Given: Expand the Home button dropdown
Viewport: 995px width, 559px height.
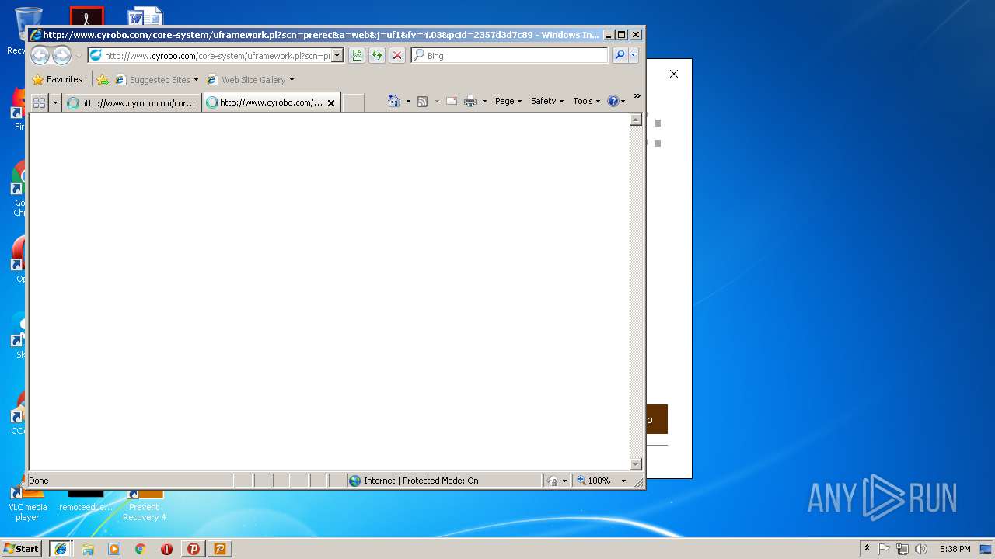Looking at the screenshot, I should coord(408,102).
